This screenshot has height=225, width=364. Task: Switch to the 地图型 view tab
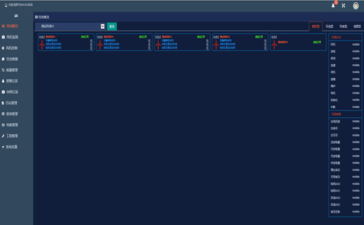point(357,26)
